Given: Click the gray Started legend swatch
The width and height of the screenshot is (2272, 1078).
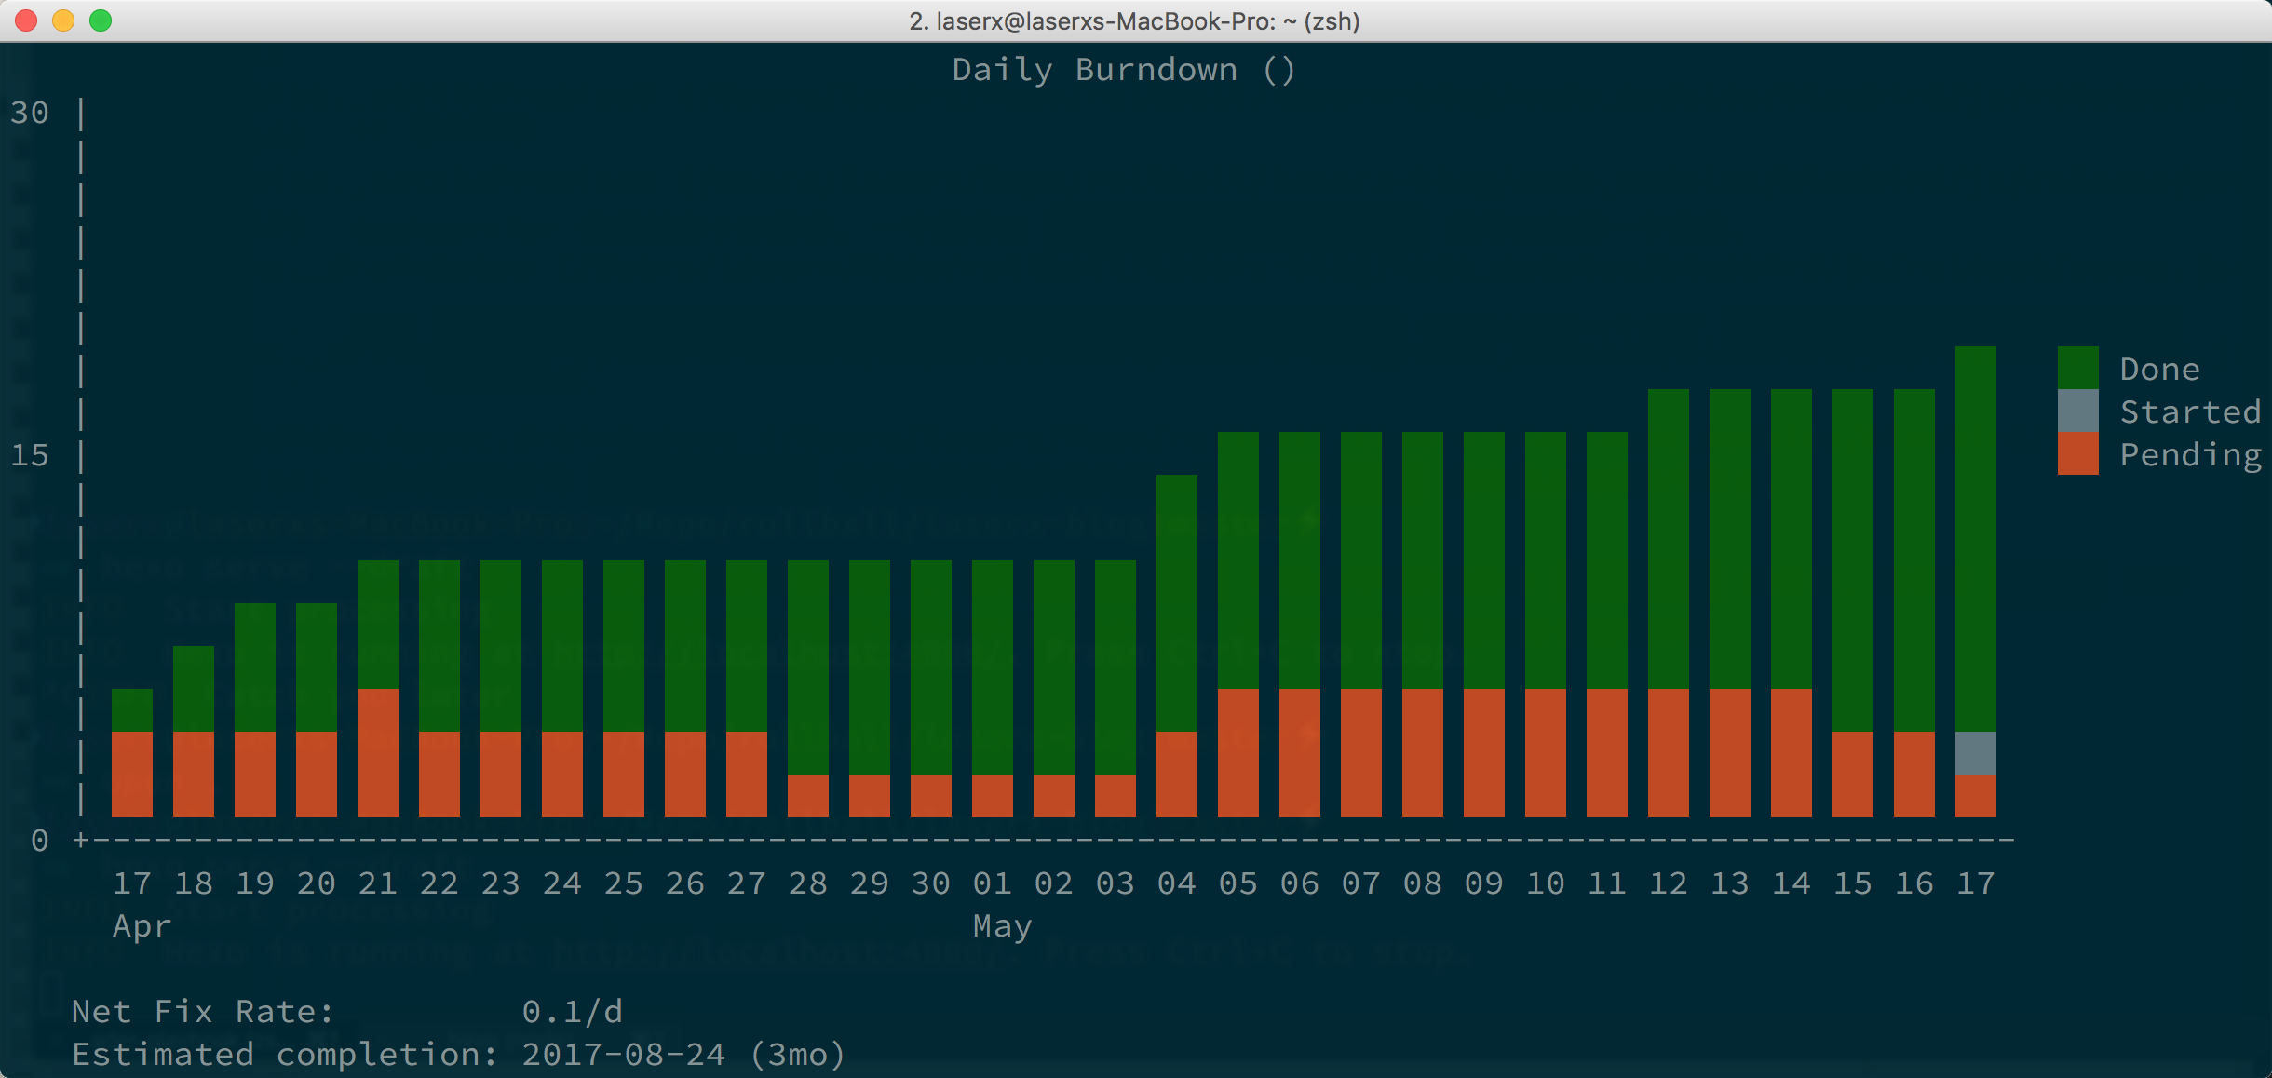Looking at the screenshot, I should (x=2077, y=411).
